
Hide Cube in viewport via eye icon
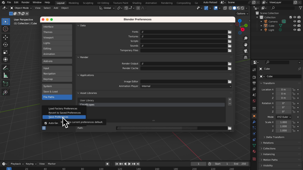(x=295, y=26)
